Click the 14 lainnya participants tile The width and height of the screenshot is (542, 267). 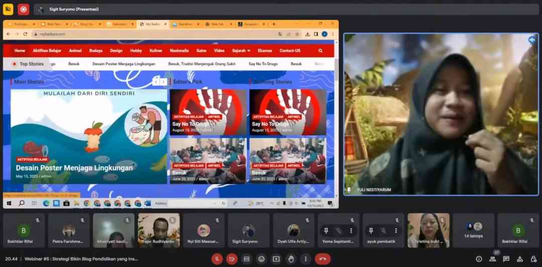pos(474,230)
